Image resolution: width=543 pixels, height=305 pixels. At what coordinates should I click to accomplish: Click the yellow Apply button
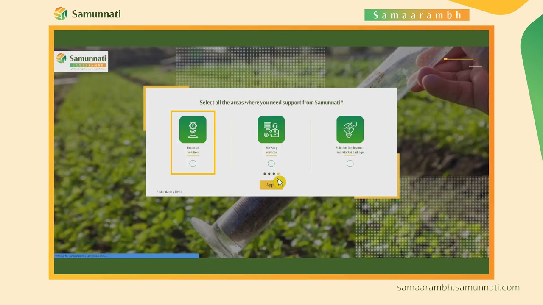271,185
